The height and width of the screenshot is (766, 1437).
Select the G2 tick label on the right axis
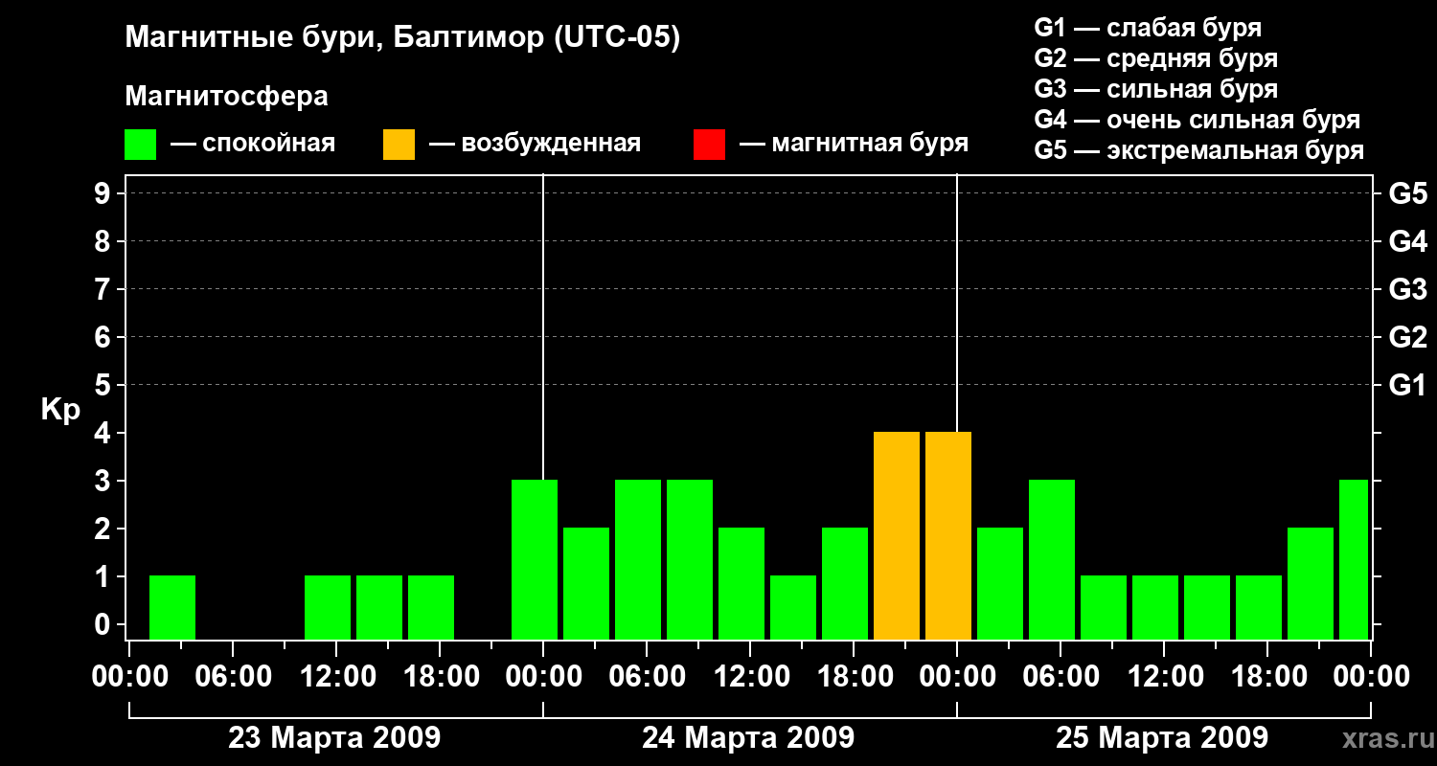tap(1407, 337)
